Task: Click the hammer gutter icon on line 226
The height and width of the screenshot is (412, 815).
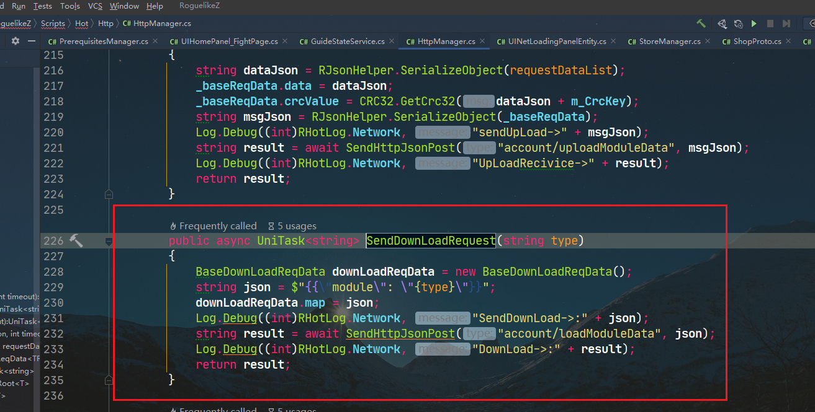Action: tap(76, 240)
